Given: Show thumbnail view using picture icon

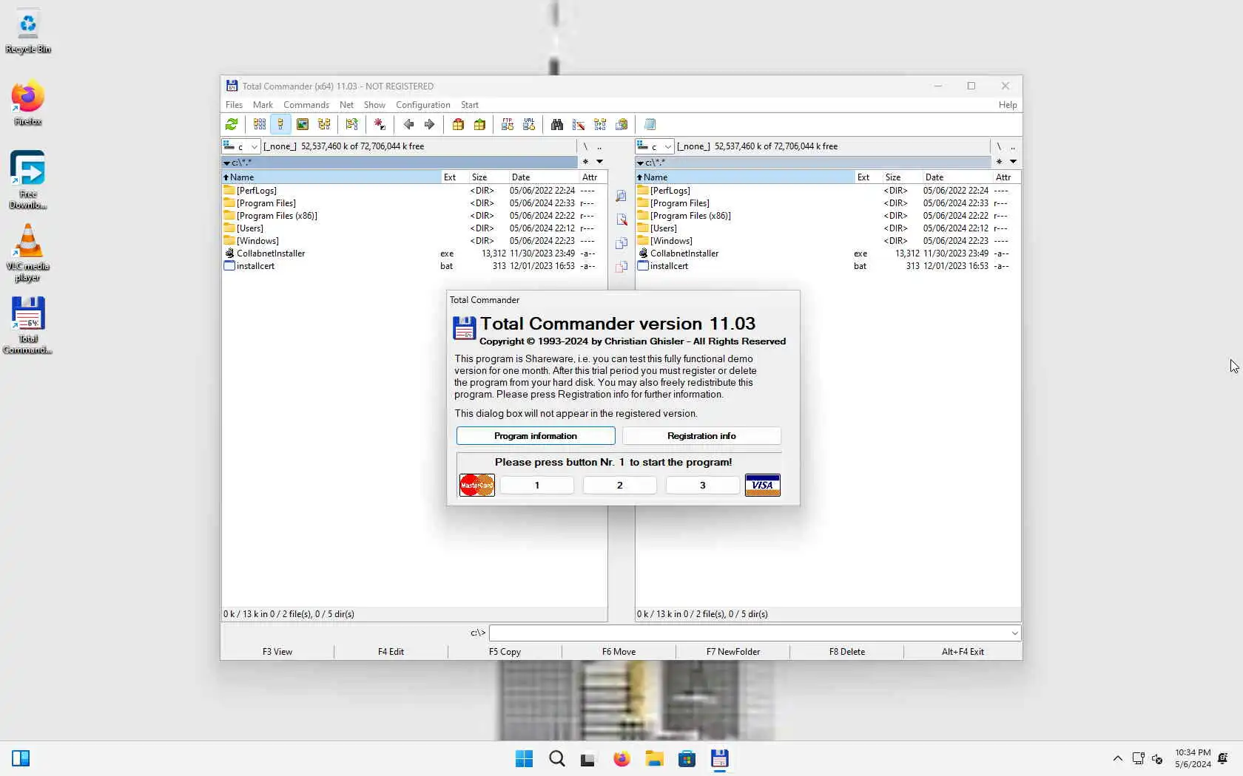Looking at the screenshot, I should [x=303, y=124].
